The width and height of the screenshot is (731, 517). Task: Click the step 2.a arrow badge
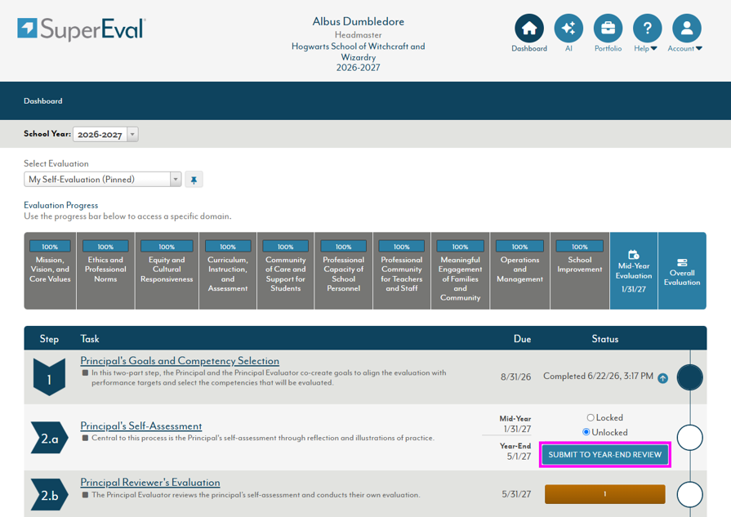pos(50,438)
